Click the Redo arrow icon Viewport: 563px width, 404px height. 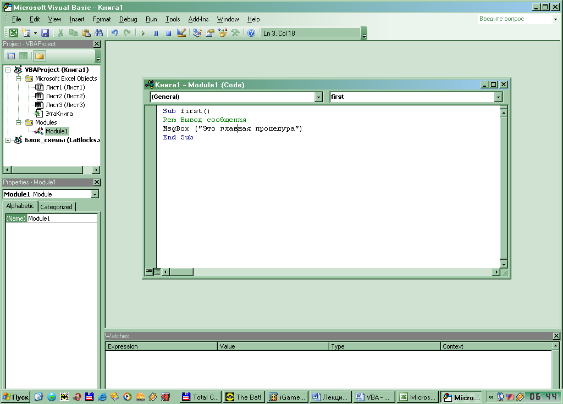127,33
